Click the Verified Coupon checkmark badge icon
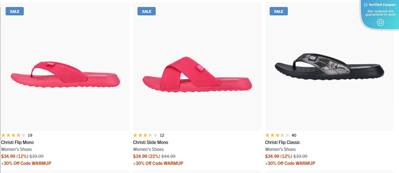Image resolution: width=399 pixels, height=173 pixels. tap(365, 4)
